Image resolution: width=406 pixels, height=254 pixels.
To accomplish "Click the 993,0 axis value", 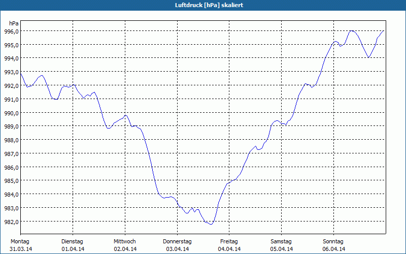I will 12,72.
